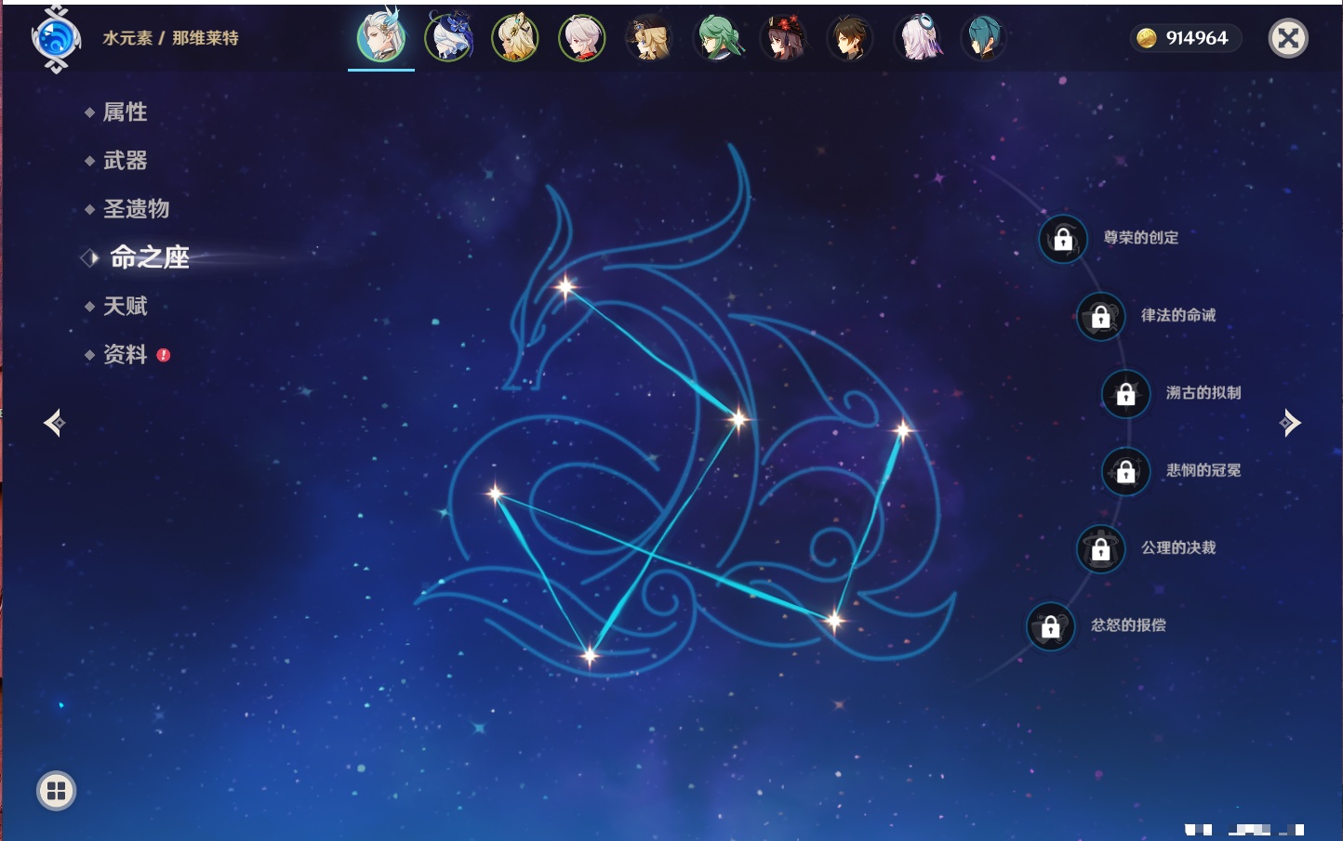Click the Mora balance 914964

[1185, 38]
